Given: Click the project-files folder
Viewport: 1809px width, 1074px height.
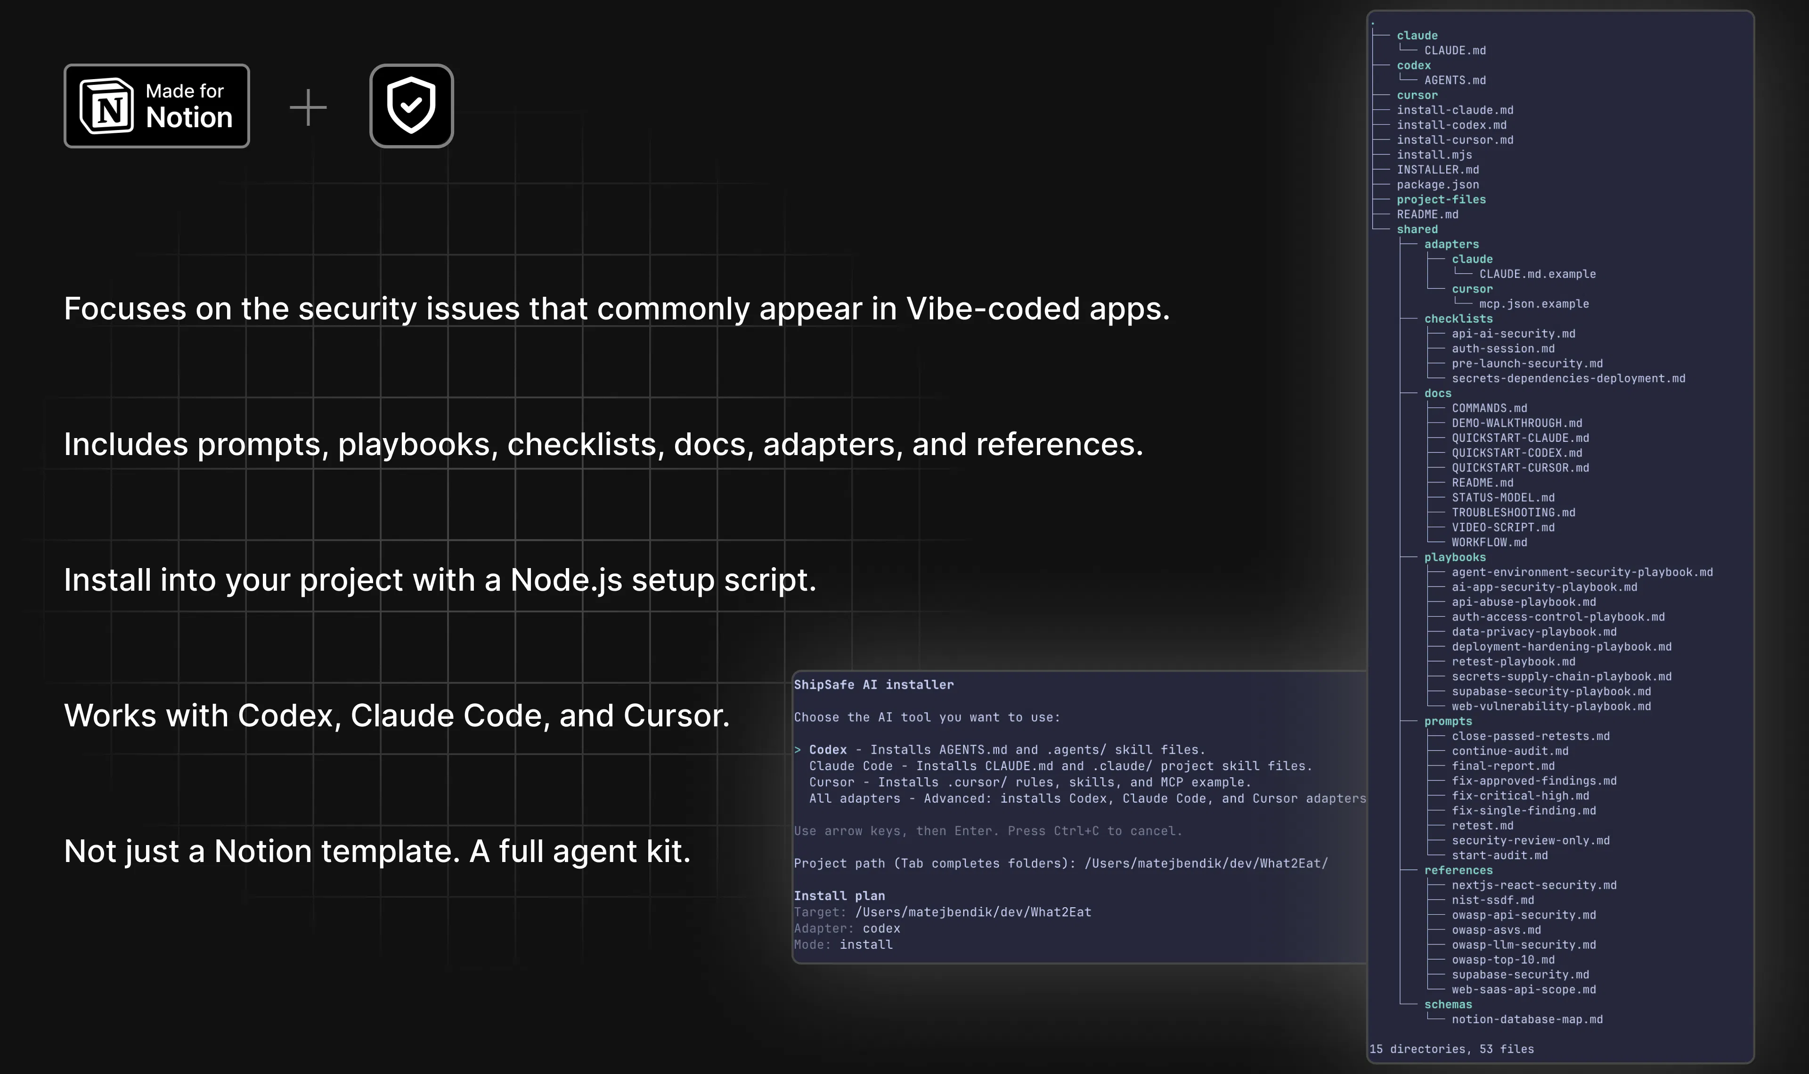Looking at the screenshot, I should 1442,200.
